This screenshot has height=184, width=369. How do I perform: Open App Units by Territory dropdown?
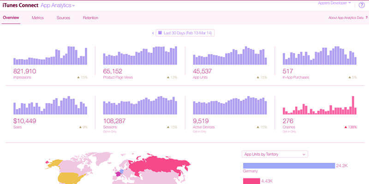(275, 154)
